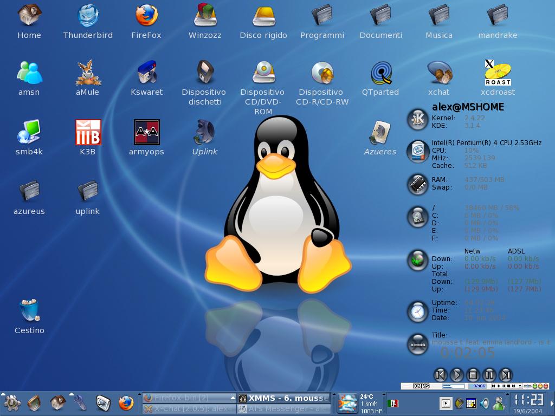Screen dimensions: 555x416
Task: Launch the armyops game icon
Action: tap(146, 132)
